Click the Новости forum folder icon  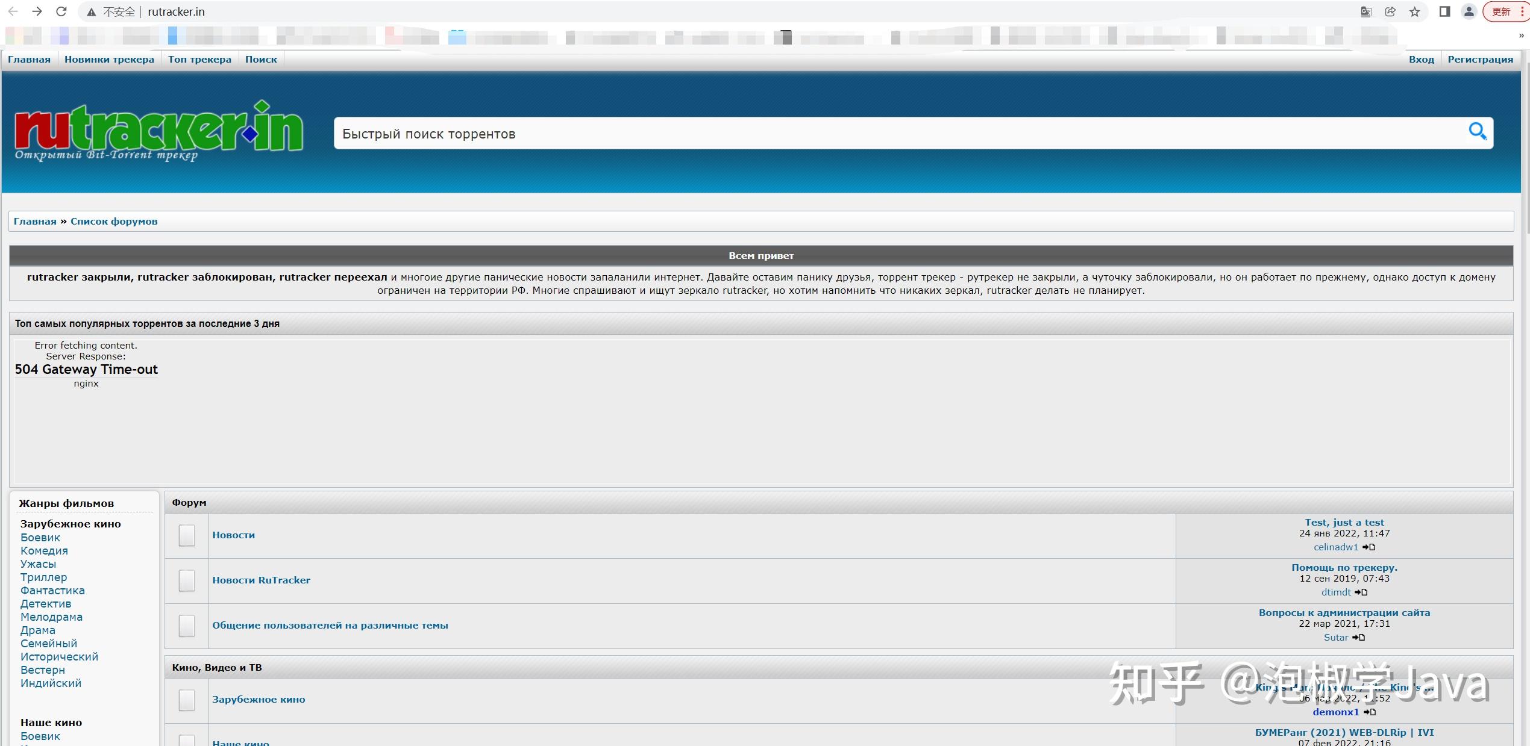coord(187,535)
